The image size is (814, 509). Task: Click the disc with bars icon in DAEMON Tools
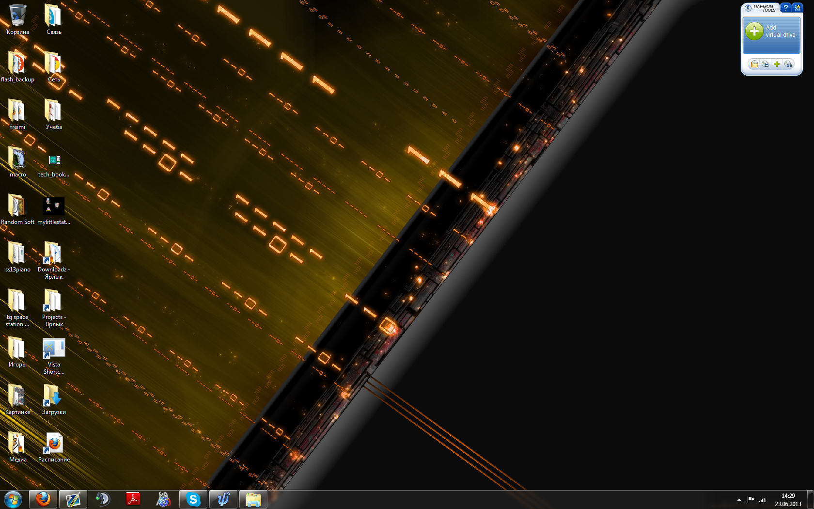click(x=788, y=64)
